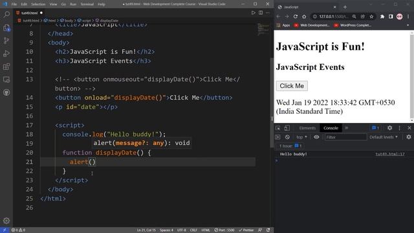Clear the DevTools console

[287, 137]
